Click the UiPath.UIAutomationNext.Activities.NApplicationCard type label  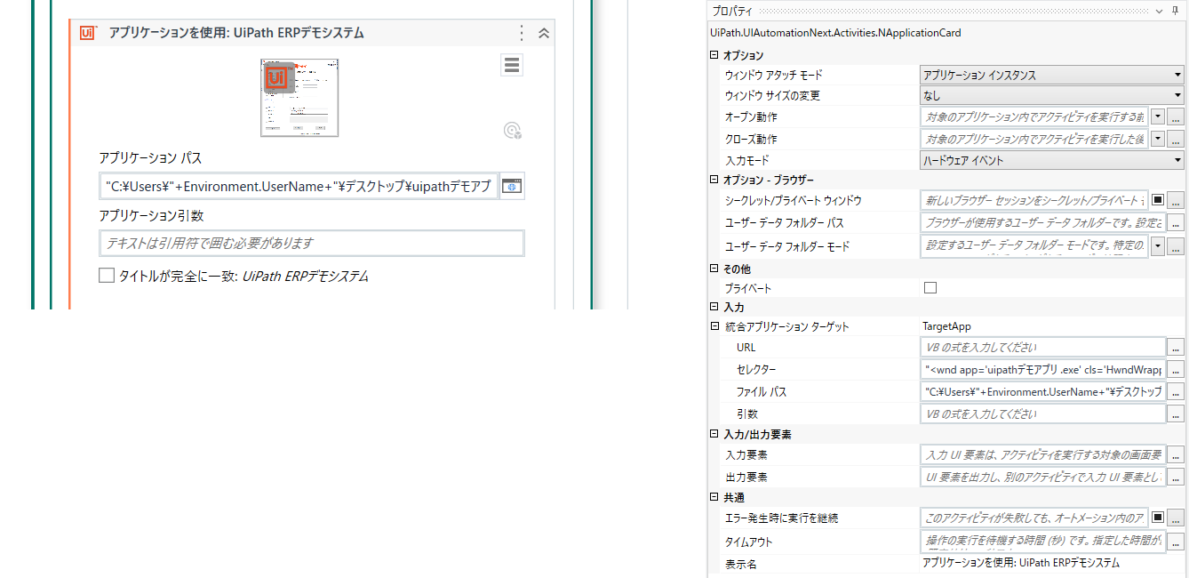835,33
